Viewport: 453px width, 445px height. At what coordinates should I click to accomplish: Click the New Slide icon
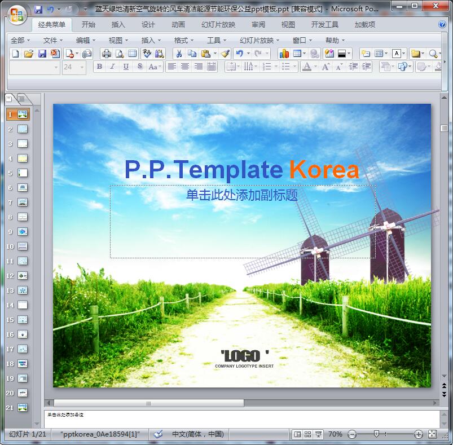coord(366,54)
